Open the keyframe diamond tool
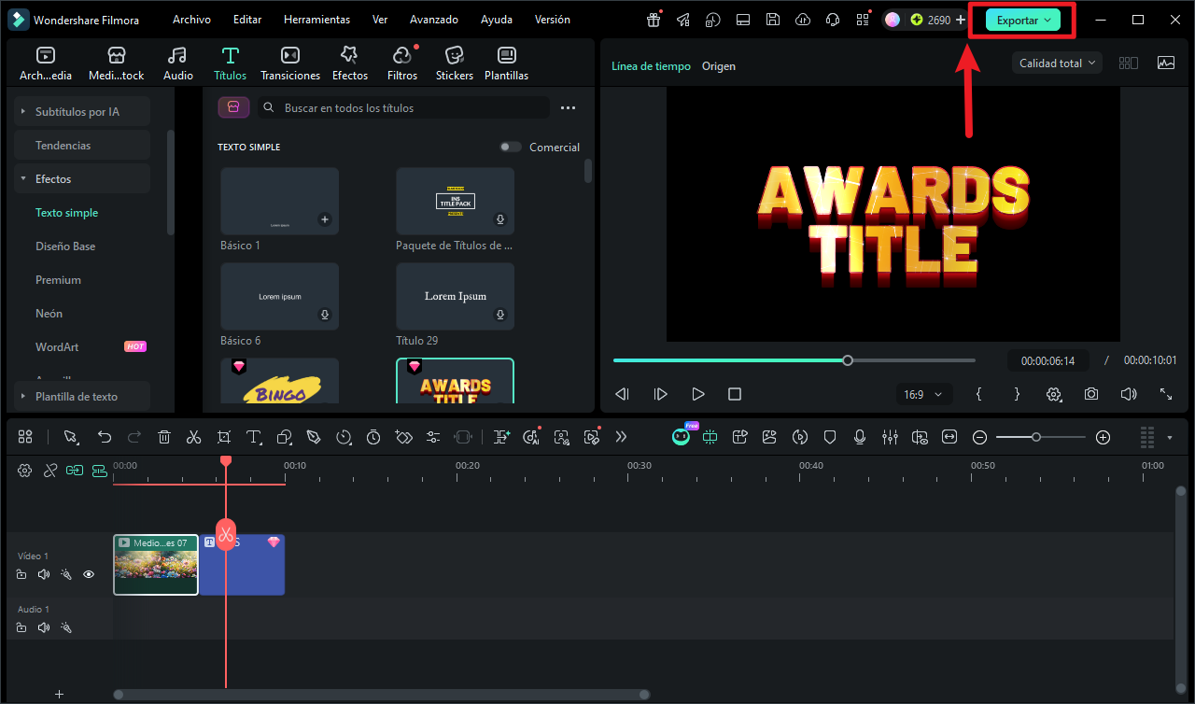 [x=403, y=437]
